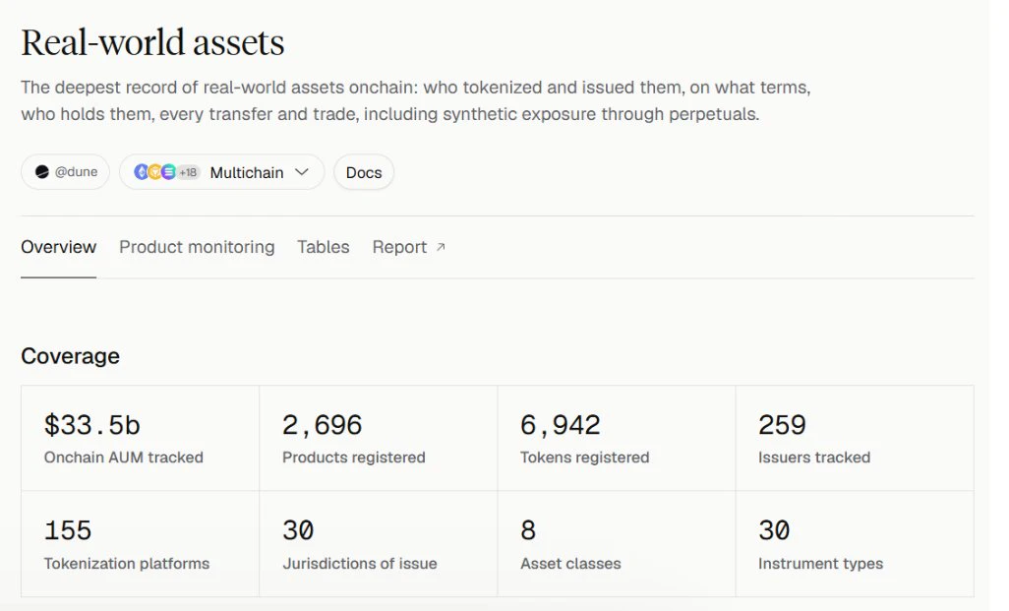The width and height of the screenshot is (1009, 611).
Task: Switch to the Product monitoring tab
Action: click(x=197, y=247)
